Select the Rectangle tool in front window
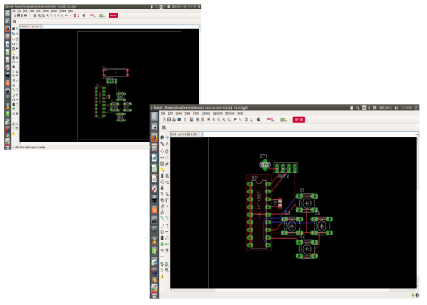This screenshot has height=305, width=427. pos(162,238)
